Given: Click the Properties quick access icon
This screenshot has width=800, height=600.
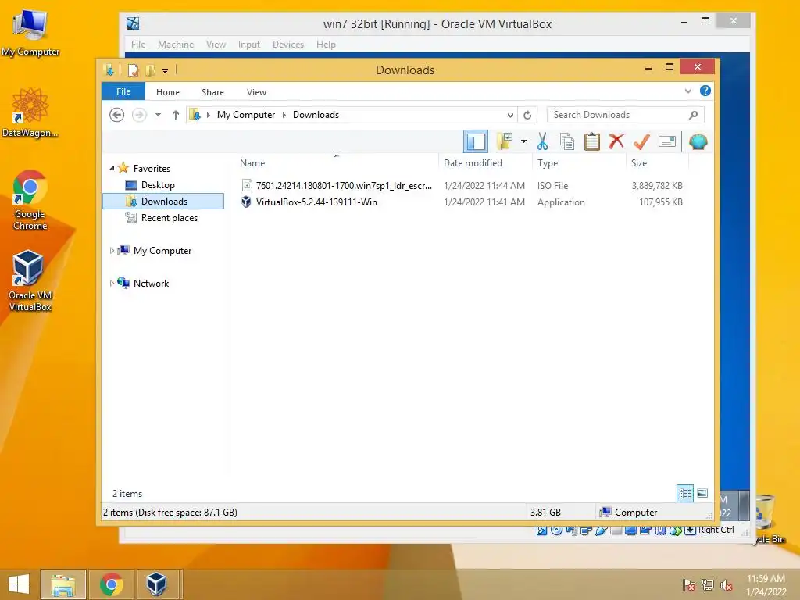Looking at the screenshot, I should click(x=133, y=70).
